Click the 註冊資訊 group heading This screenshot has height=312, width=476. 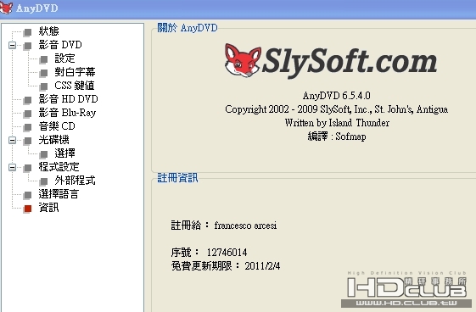[177, 178]
